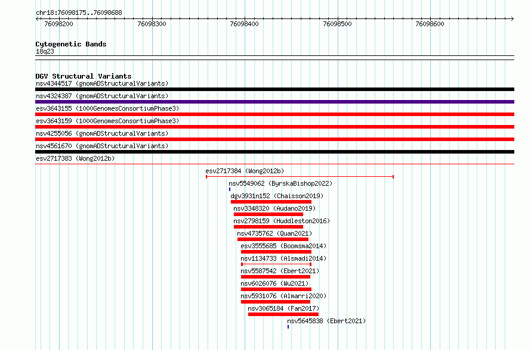This screenshot has width=531, height=350.
Task: Select the red nsv4735762 variant bar
Action: coord(273,239)
